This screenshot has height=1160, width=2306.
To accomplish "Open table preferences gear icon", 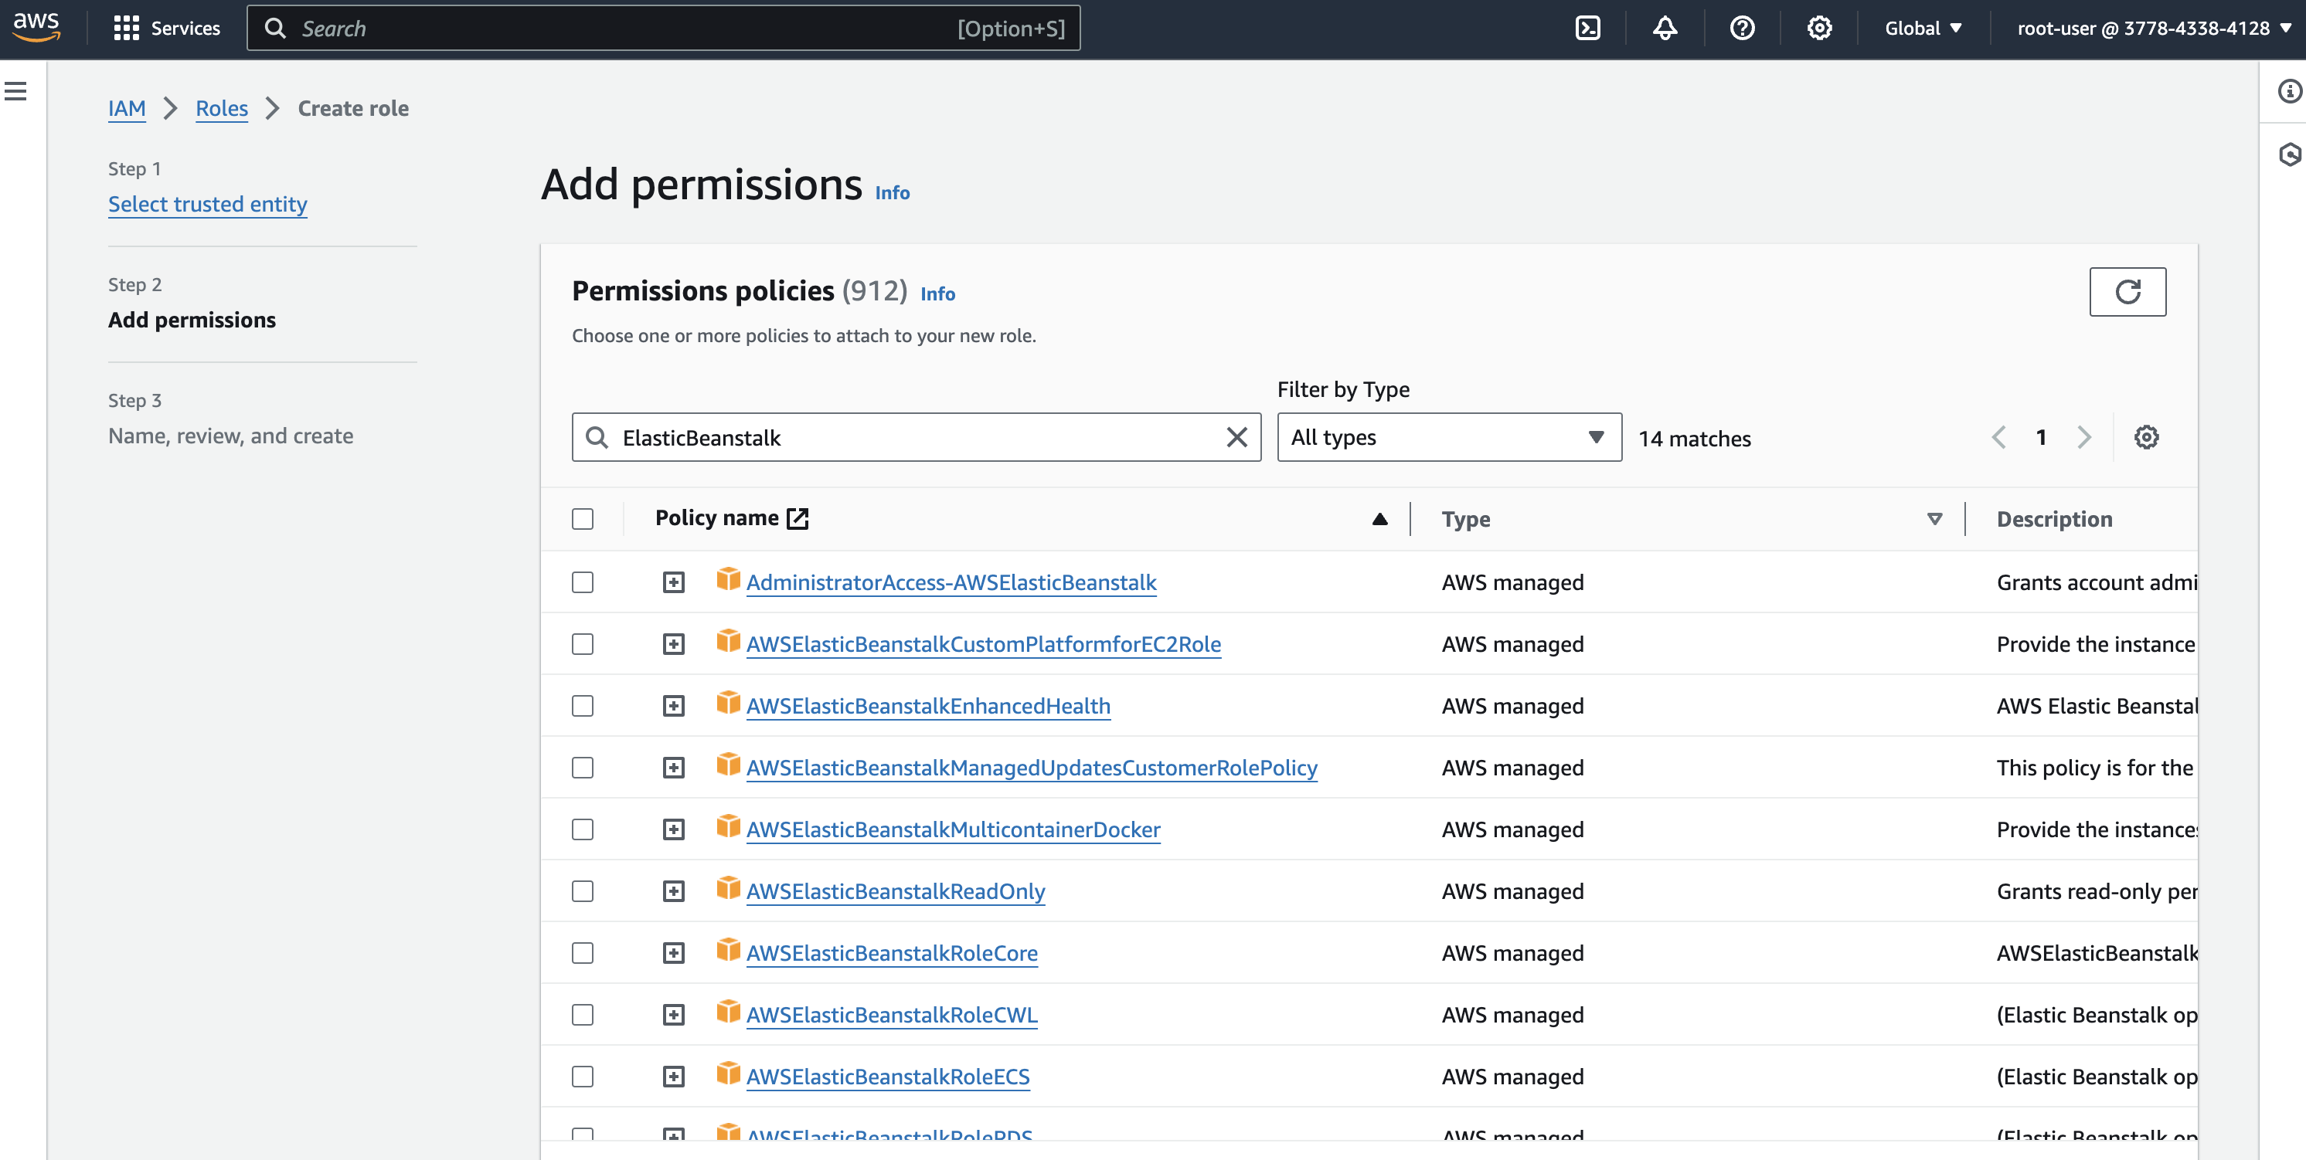I will tap(2146, 437).
